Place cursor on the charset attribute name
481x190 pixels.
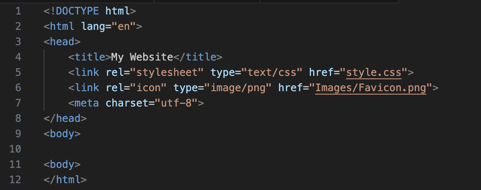point(123,103)
